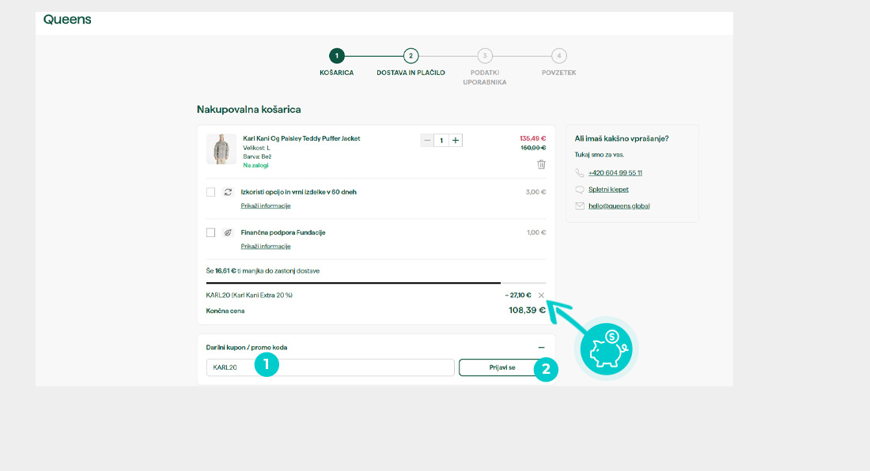Click the envelope icon beside the email address
Viewport: 870px width, 471px height.
tap(580, 206)
